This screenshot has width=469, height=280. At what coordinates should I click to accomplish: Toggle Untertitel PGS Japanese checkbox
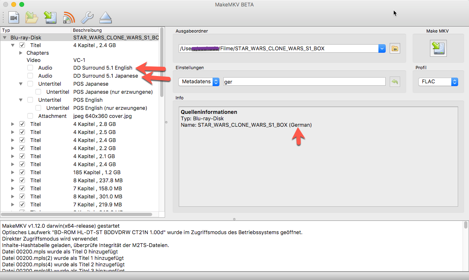point(30,84)
